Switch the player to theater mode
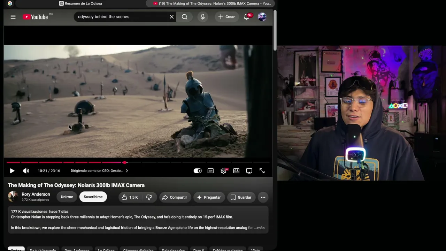The width and height of the screenshot is (446, 251). click(x=236, y=171)
